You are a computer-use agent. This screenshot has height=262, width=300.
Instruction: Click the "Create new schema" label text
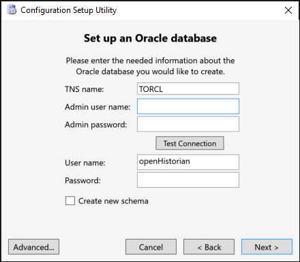point(113,201)
